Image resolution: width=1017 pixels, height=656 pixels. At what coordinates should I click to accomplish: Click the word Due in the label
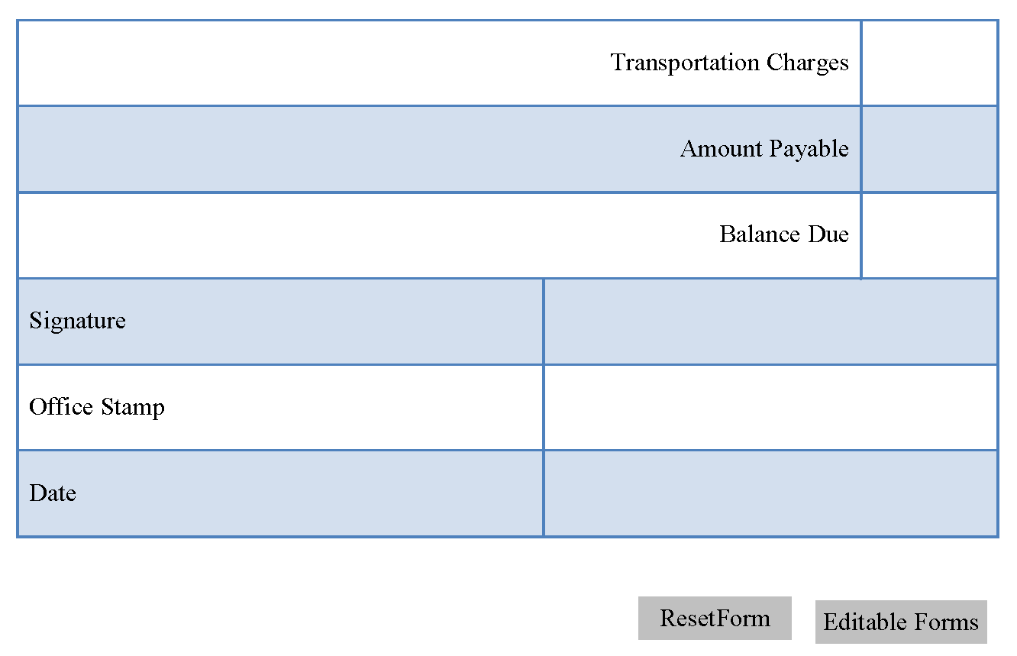tap(828, 234)
